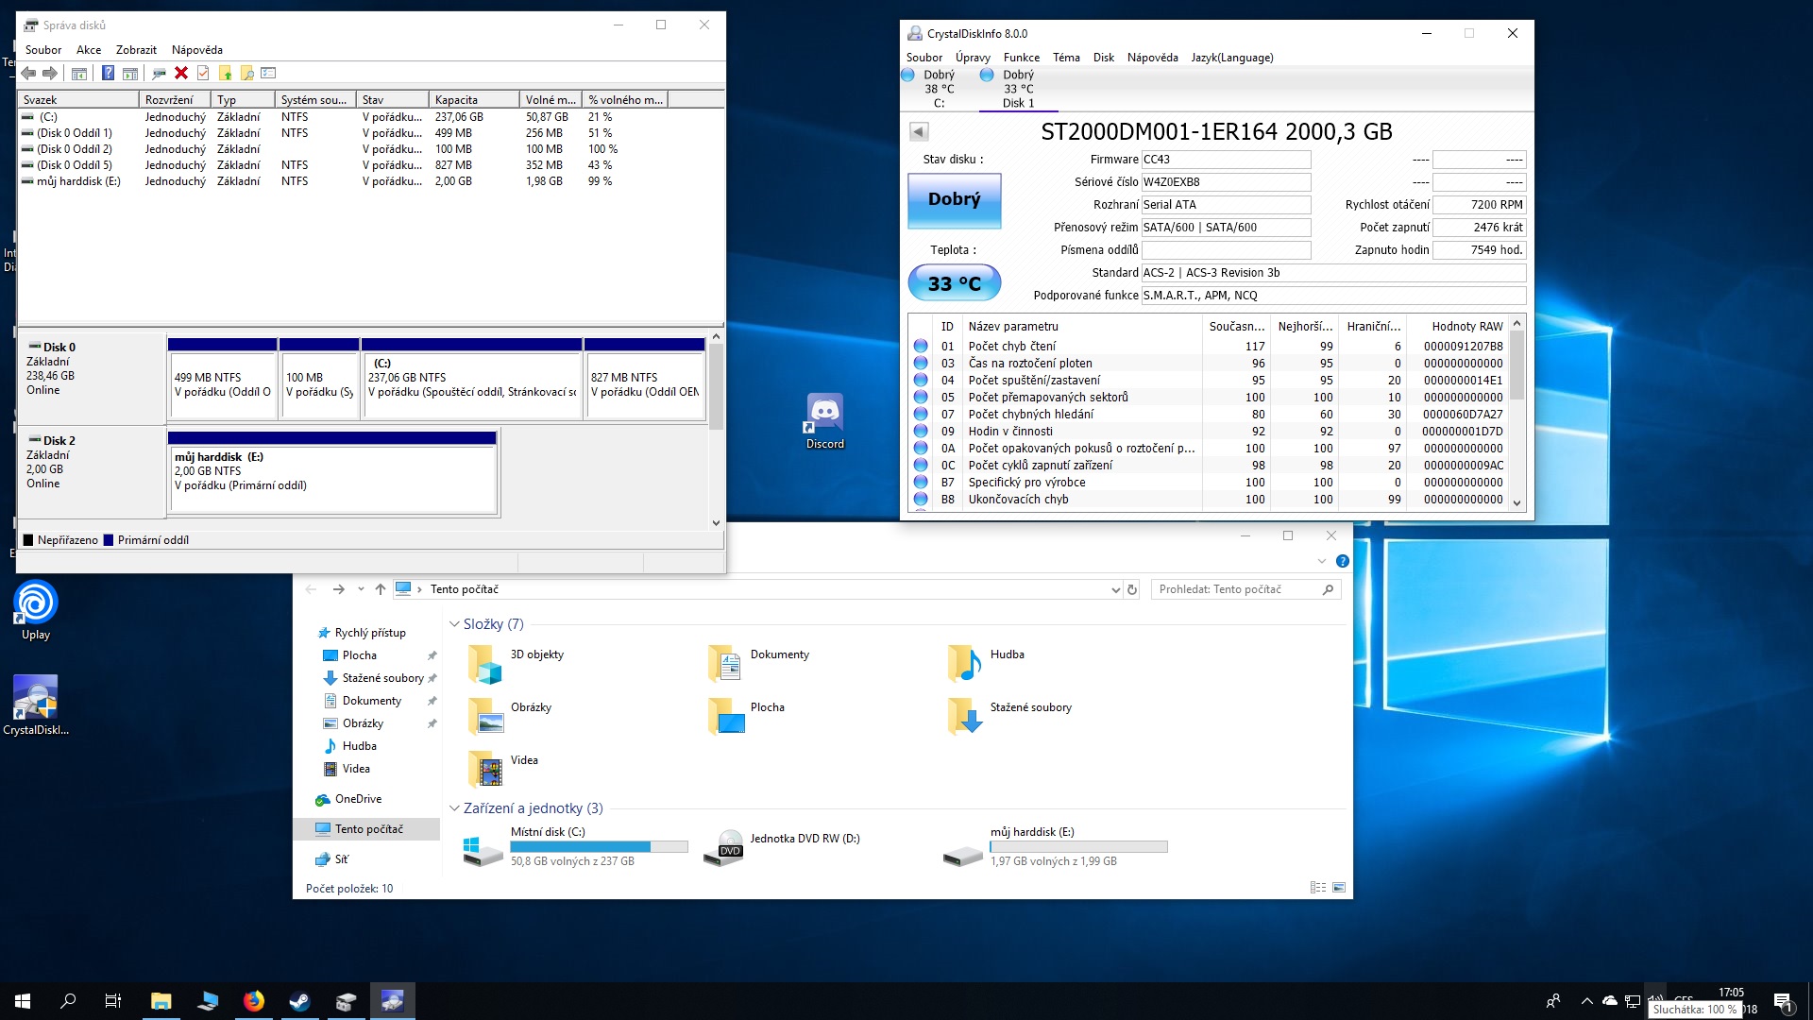The height and width of the screenshot is (1020, 1813).
Task: Switch Explorer to details view icon
Action: [x=1318, y=888]
